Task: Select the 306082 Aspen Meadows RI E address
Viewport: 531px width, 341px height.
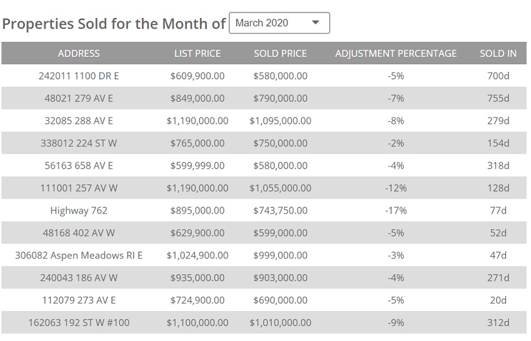Action: click(79, 255)
